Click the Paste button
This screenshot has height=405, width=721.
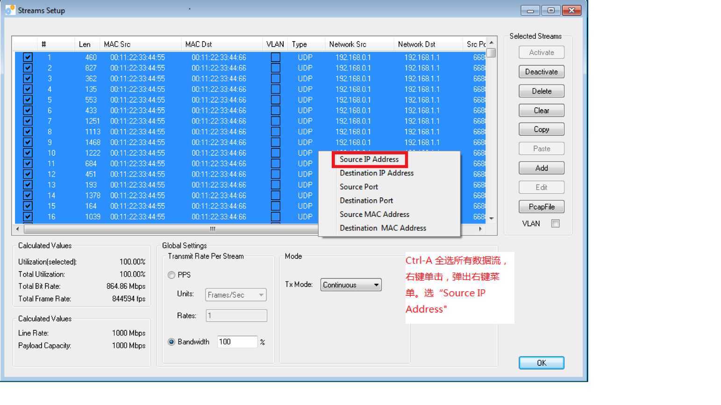click(541, 148)
